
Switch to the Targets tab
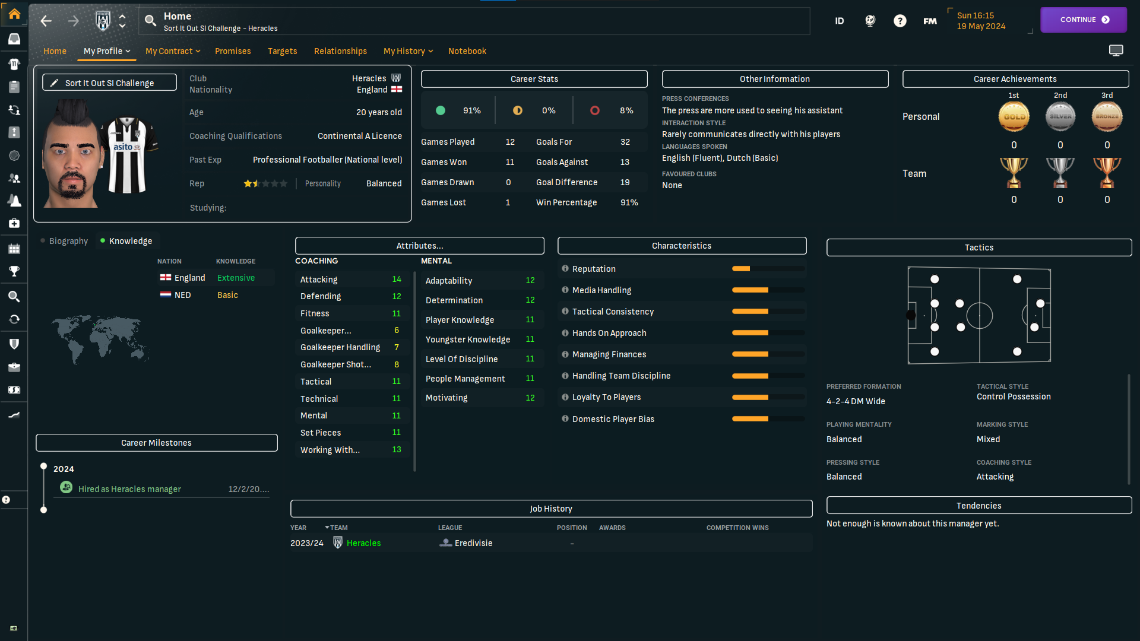tap(283, 51)
